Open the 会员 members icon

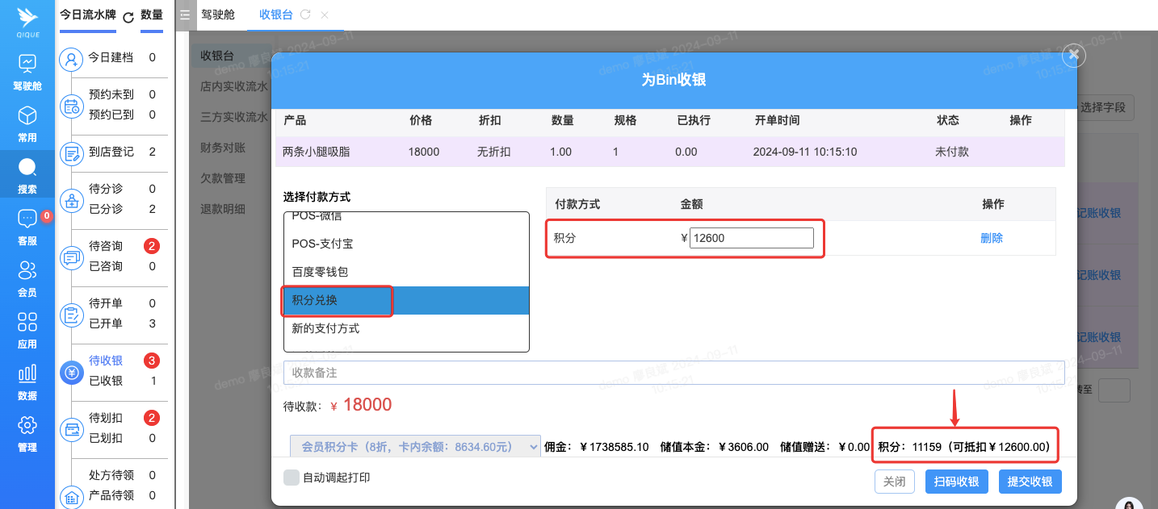tap(27, 270)
